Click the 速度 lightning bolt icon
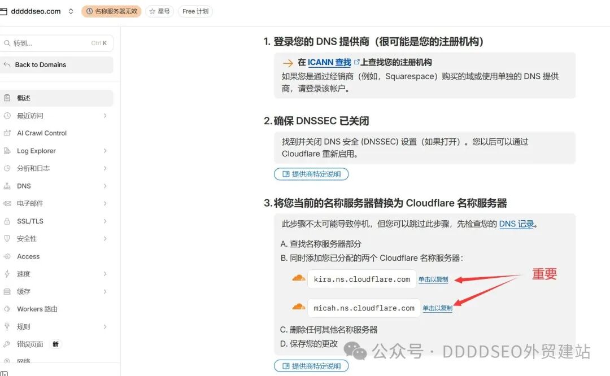 coord(7,274)
